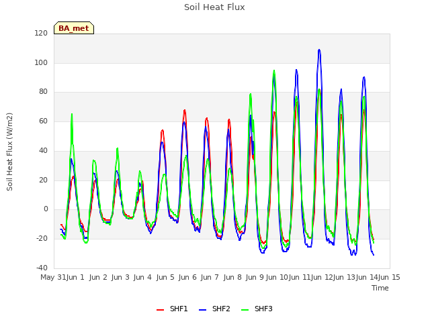Toggle the SHF3 legend entry

tap(257, 309)
